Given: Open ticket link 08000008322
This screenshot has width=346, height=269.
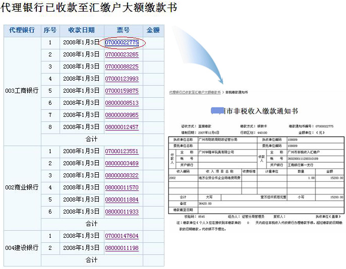Looking at the screenshot, I should [122, 175].
